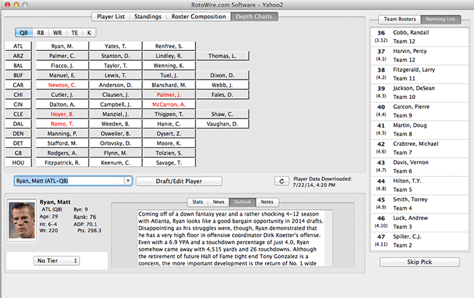Select pick 40 Garcon, Pierre
Viewport: 474px width, 298px height.
[x=420, y=111]
